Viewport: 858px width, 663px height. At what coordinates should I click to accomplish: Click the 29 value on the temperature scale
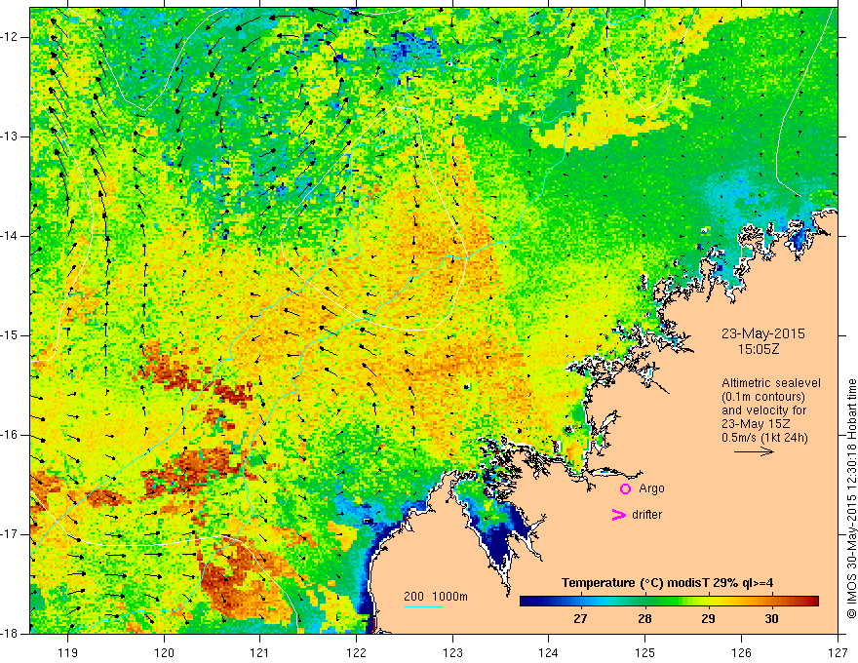[x=708, y=619]
